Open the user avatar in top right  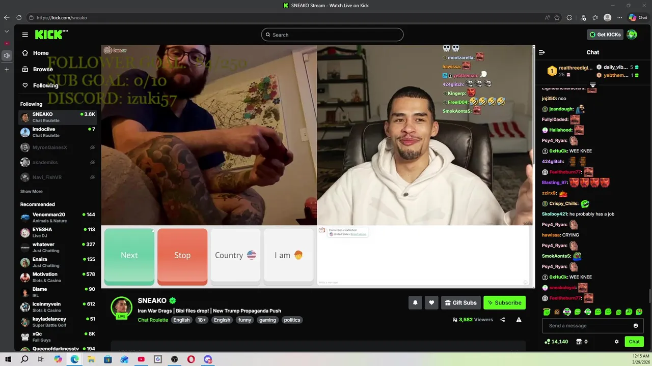632,35
